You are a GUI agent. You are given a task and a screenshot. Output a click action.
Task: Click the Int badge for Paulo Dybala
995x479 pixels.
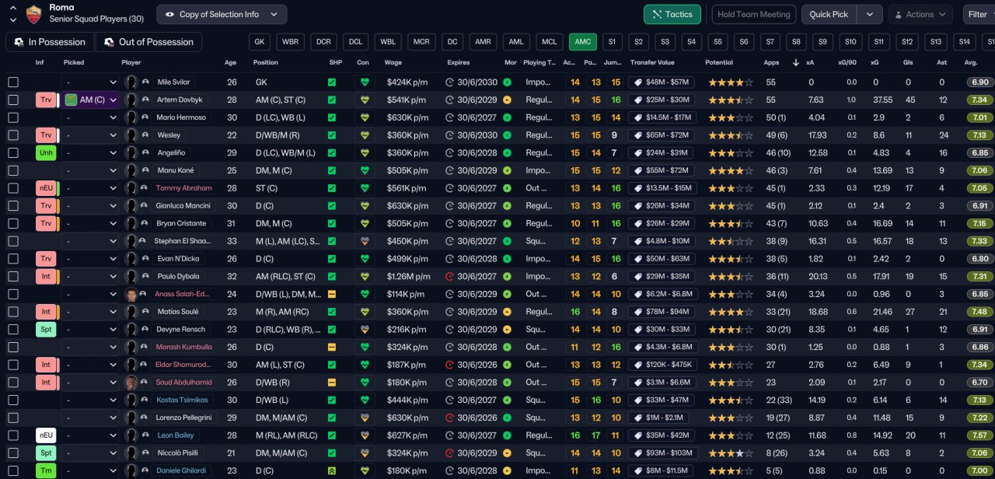[x=46, y=276]
